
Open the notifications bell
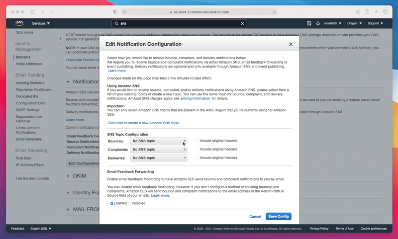[318, 23]
